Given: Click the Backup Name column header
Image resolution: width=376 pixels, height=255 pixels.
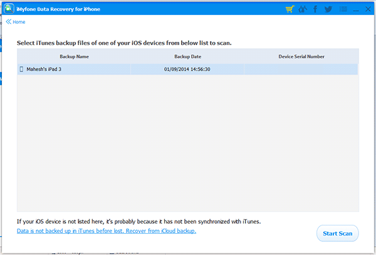Looking at the screenshot, I should (x=74, y=56).
